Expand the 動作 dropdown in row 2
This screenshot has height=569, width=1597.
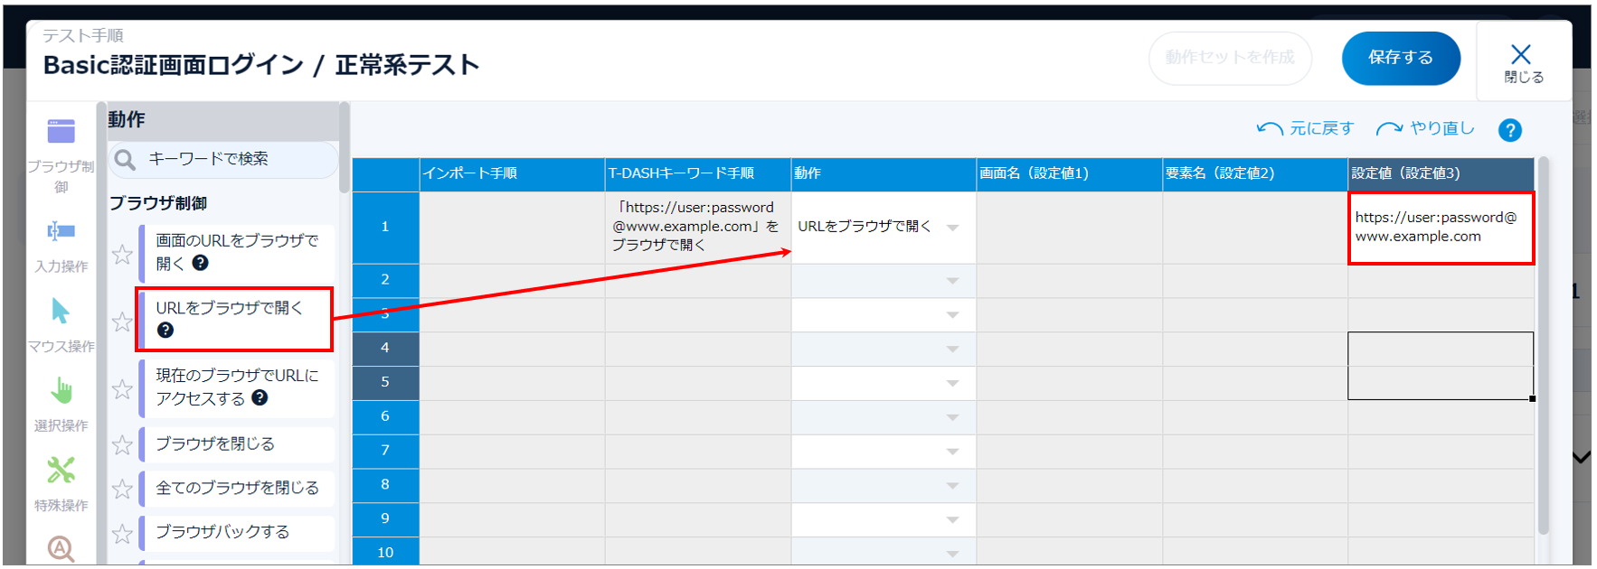point(952,281)
